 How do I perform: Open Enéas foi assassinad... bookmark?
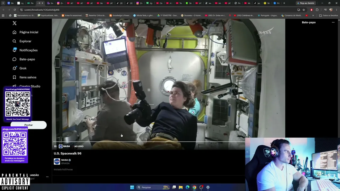[72, 15]
